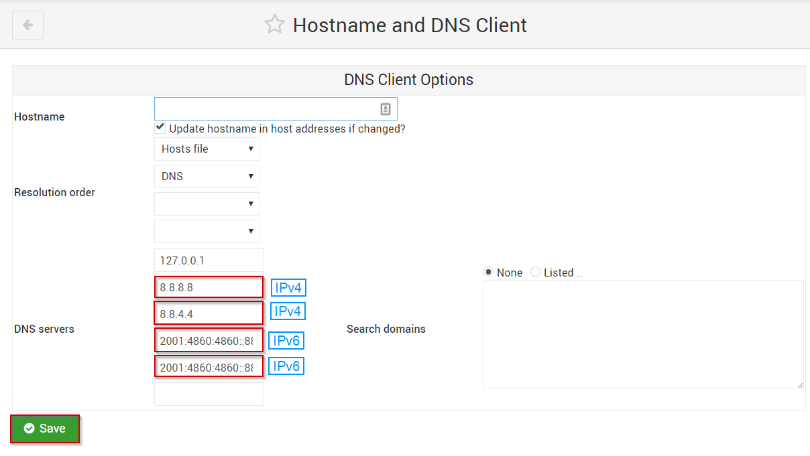Click the resize grip of the Search domains box
Viewport: 810px width, 456px height.
(x=800, y=384)
